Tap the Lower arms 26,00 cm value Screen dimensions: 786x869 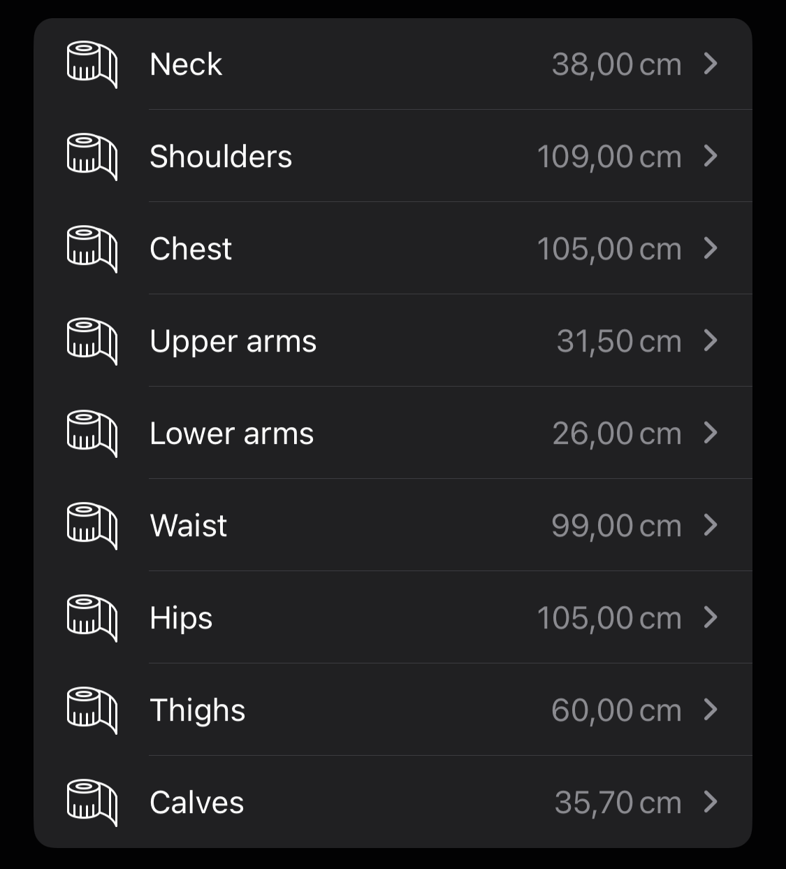616,433
